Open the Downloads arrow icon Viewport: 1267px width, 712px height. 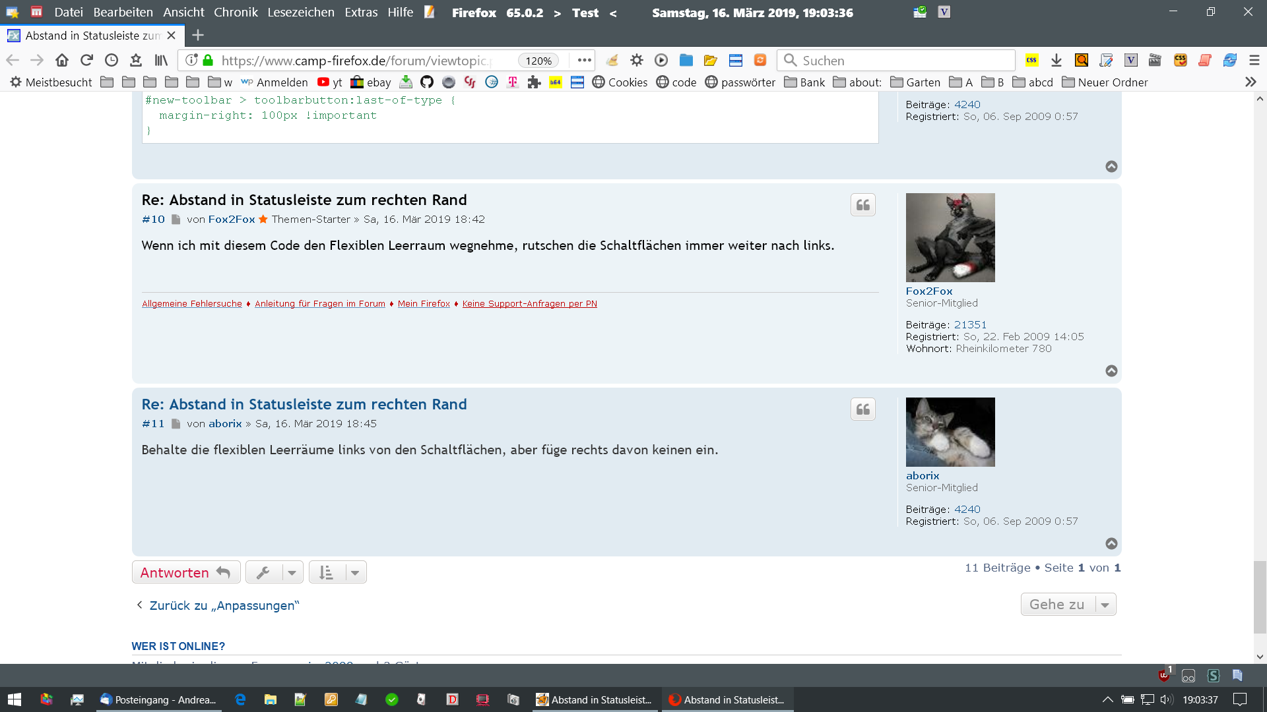coord(1056,60)
